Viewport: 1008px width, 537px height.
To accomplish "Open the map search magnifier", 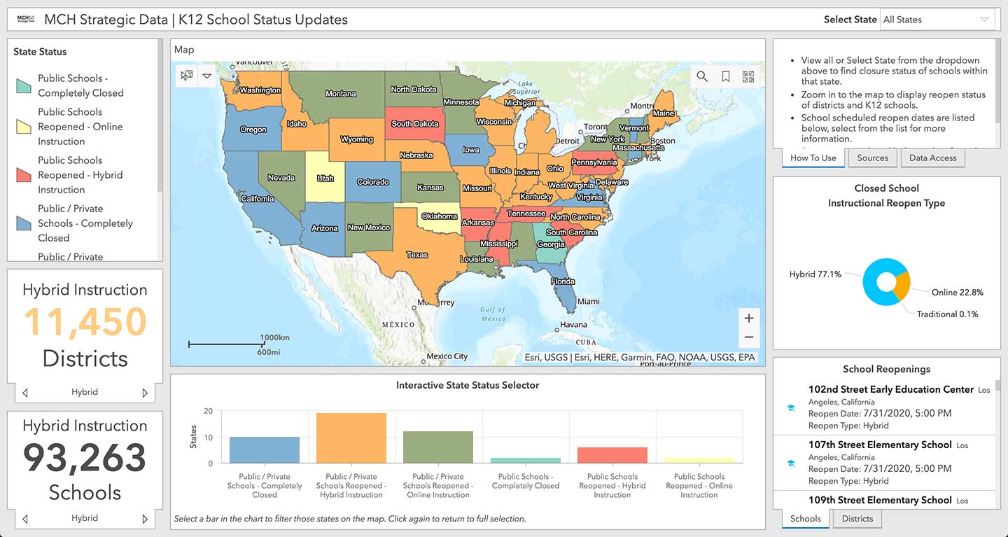I will click(x=702, y=76).
